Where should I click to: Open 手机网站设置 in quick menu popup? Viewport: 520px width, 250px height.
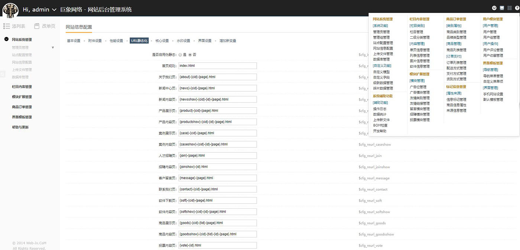click(x=493, y=94)
